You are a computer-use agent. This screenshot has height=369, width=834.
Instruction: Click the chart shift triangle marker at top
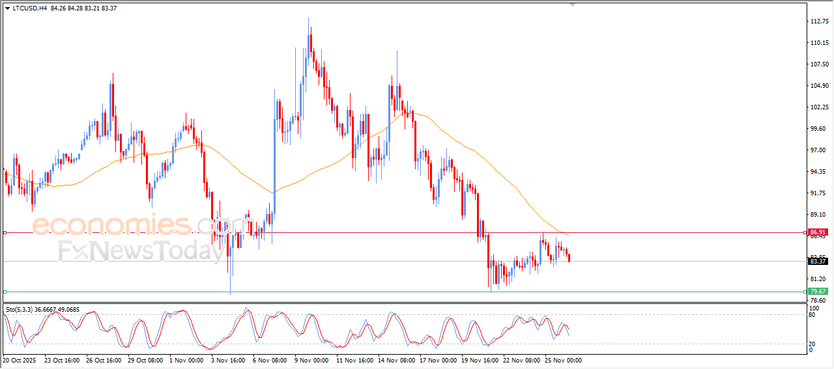pyautogui.click(x=573, y=5)
